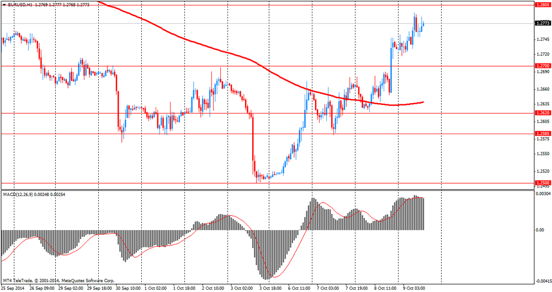
Task: Click the 0.00304 MACD scale value
Action: click(543, 194)
